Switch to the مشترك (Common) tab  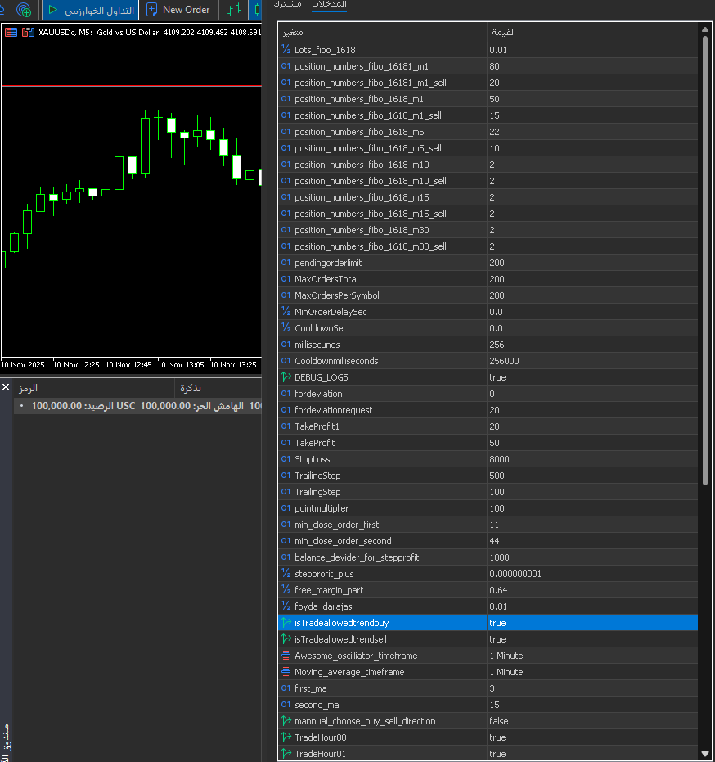coord(287,5)
